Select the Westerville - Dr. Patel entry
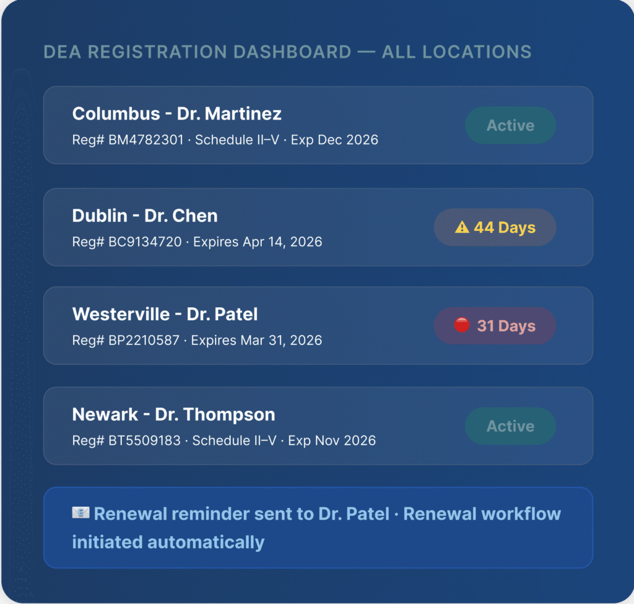Viewport: 634px width, 604px height. 165,314
